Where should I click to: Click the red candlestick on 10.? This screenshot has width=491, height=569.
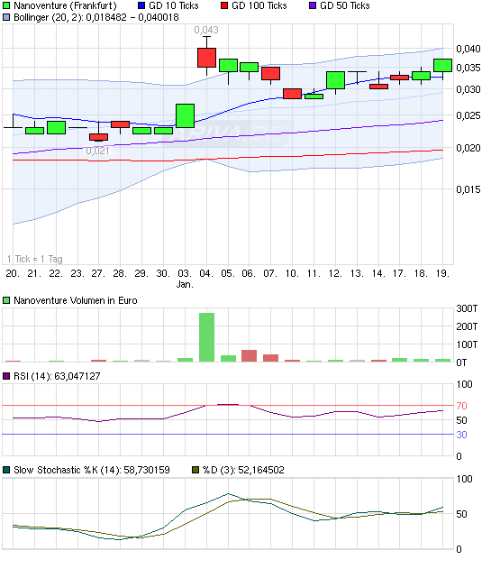(x=292, y=94)
